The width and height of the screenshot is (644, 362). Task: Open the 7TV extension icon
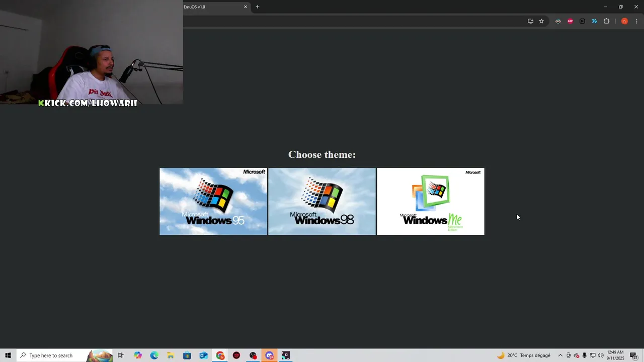pyautogui.click(x=594, y=21)
